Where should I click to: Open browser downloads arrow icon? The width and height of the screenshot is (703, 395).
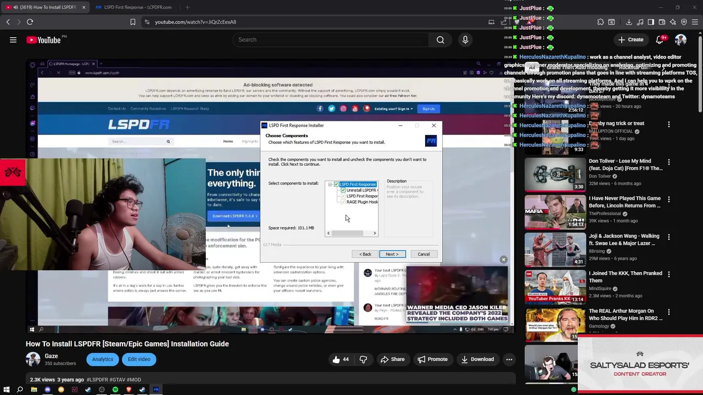point(629,22)
